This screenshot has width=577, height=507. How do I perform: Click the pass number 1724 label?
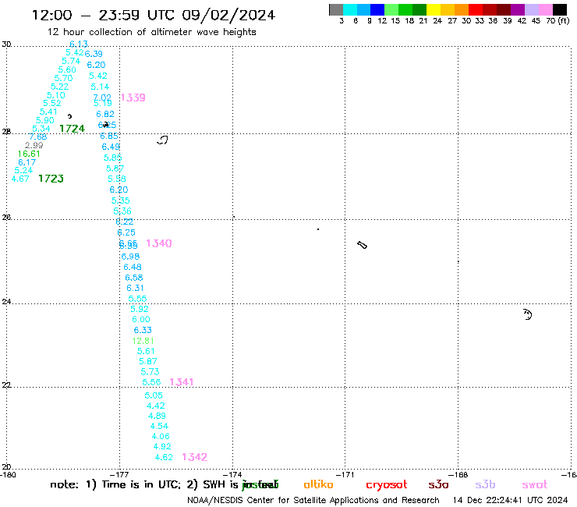(72, 129)
